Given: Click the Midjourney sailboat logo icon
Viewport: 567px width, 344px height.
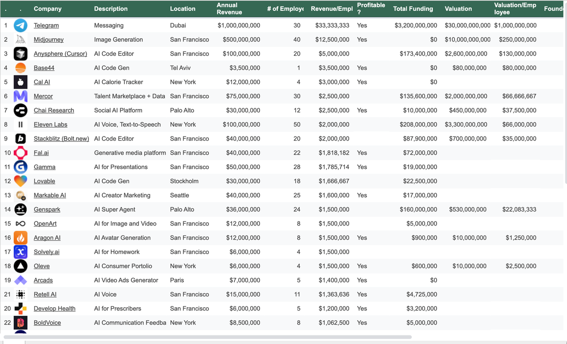Looking at the screenshot, I should tap(20, 40).
